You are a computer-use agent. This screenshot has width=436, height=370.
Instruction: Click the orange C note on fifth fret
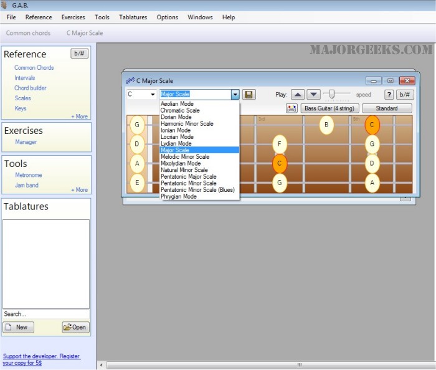coord(372,125)
